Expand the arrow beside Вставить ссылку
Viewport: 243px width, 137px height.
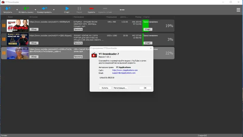(35, 10)
